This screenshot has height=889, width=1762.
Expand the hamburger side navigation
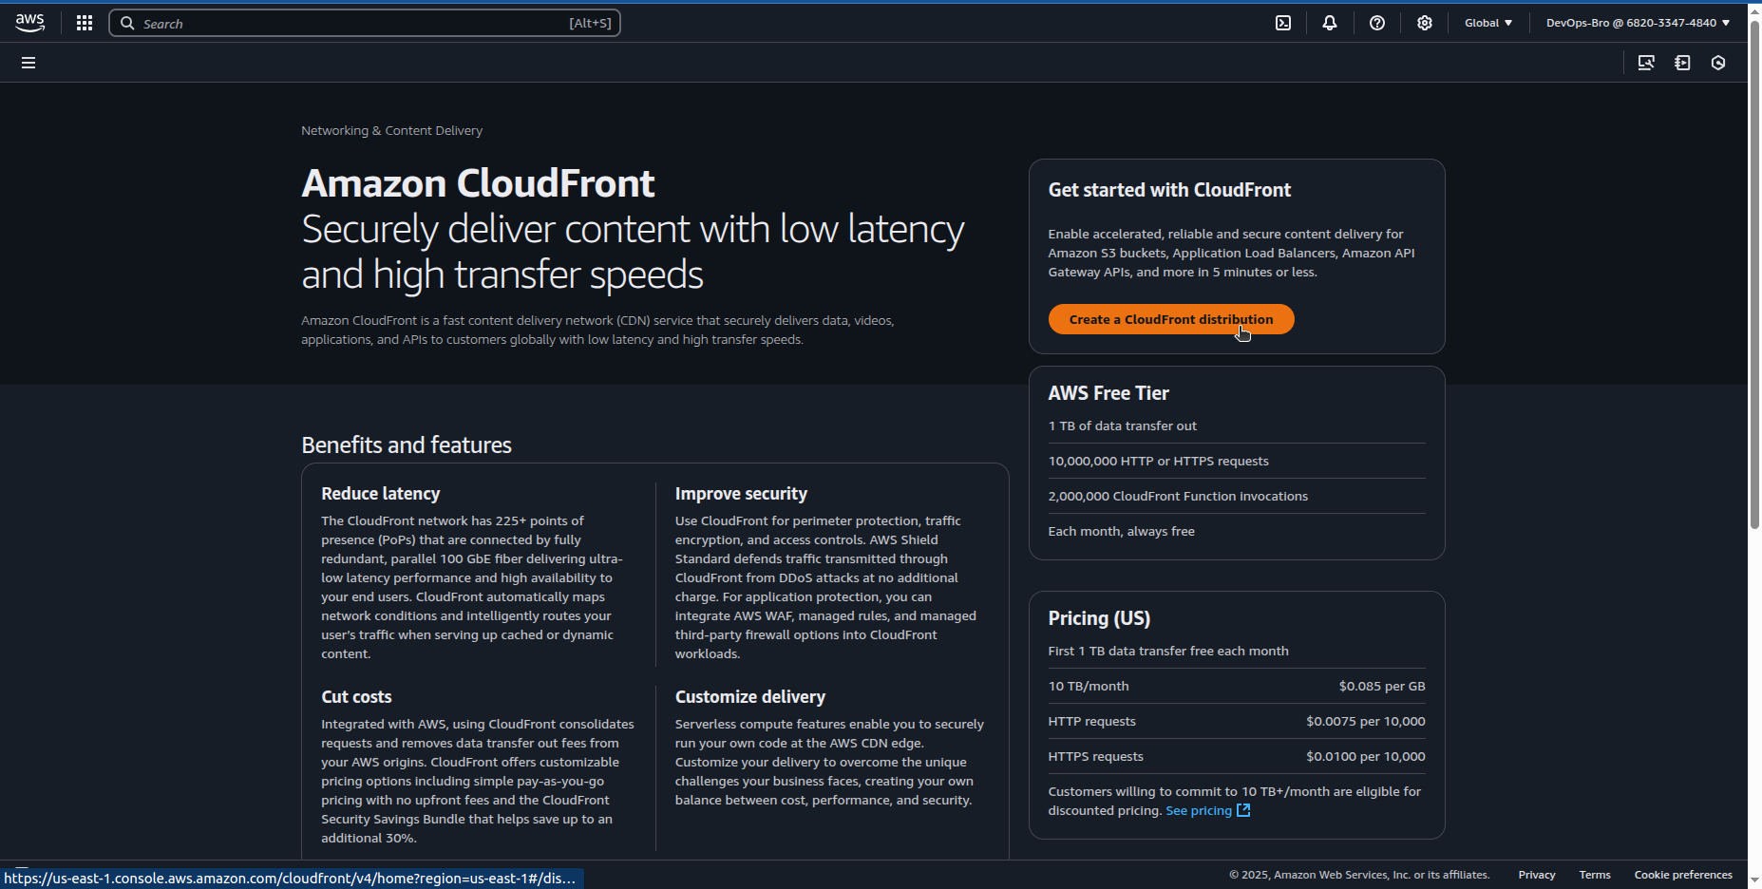[28, 63]
